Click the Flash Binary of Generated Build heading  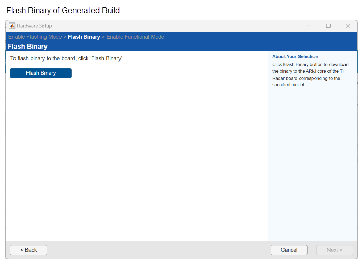[63, 10]
